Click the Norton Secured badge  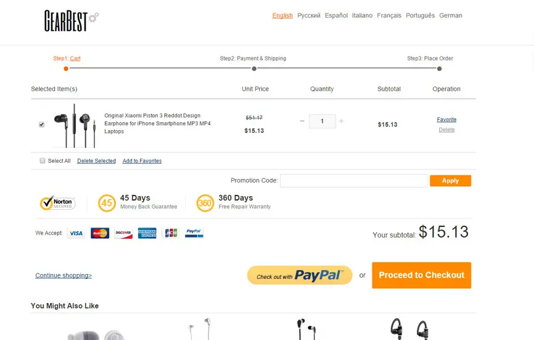57,203
